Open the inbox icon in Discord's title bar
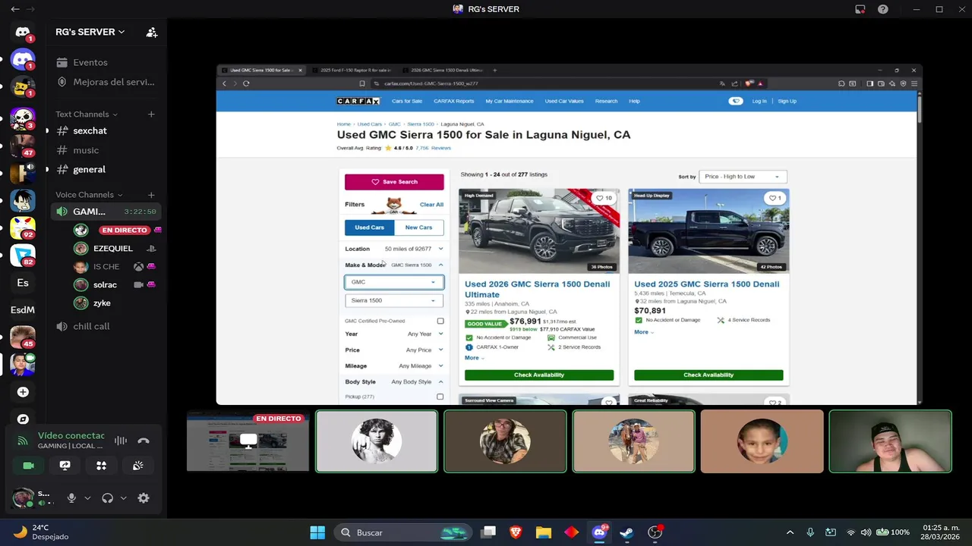The width and height of the screenshot is (972, 546). point(860,9)
